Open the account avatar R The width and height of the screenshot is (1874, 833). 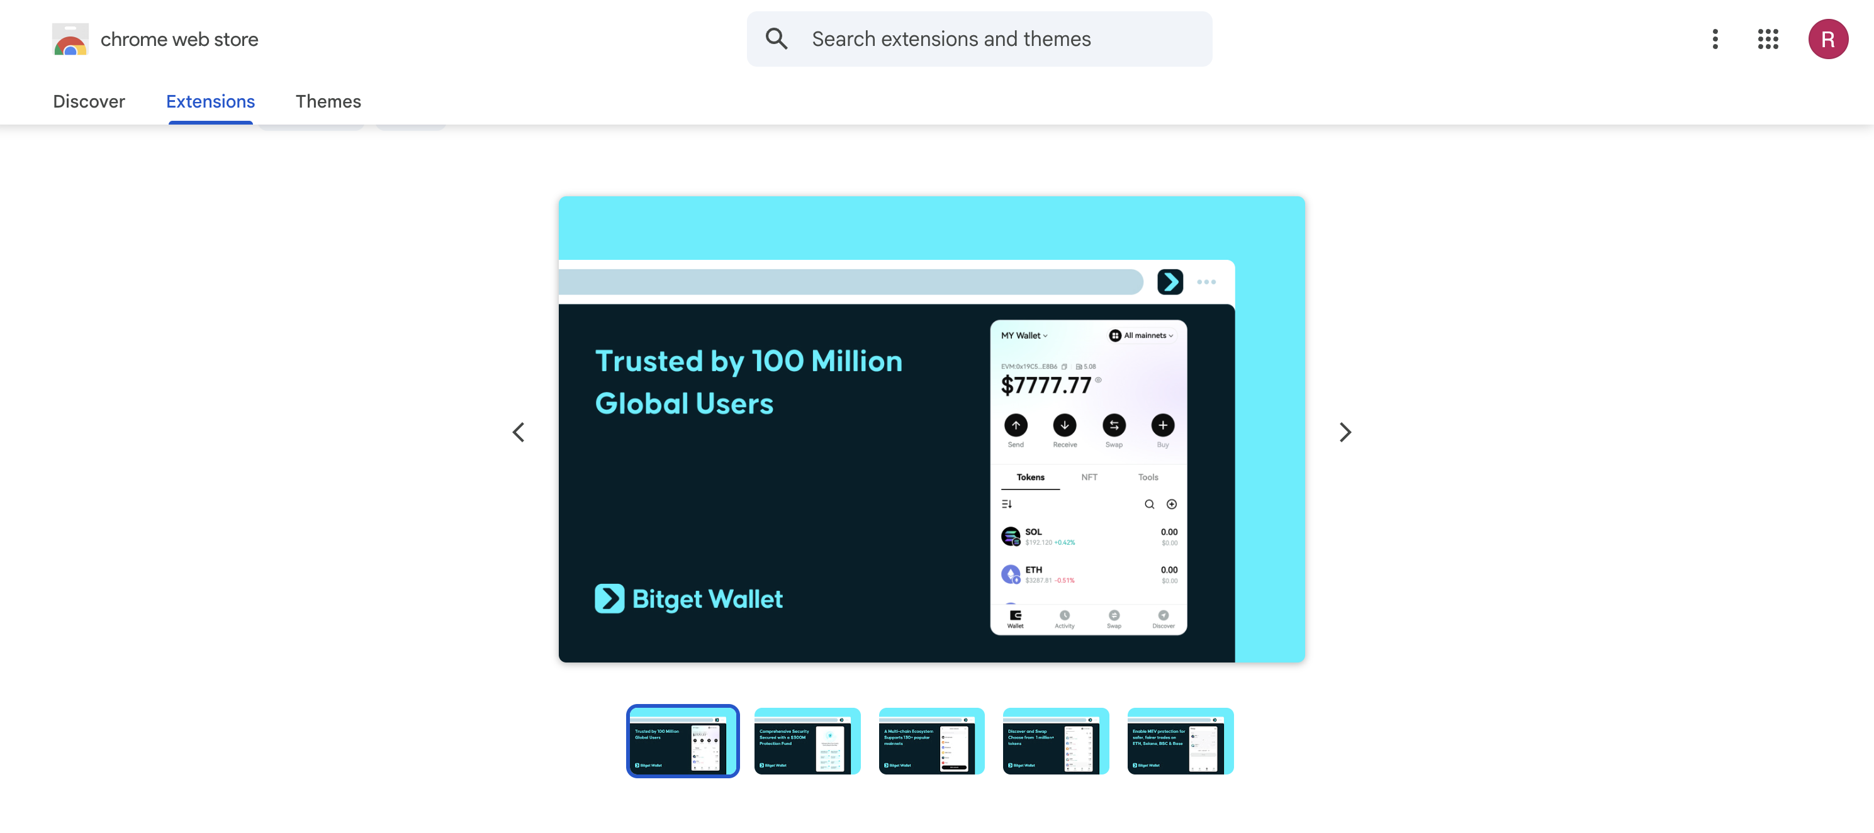coord(1827,39)
